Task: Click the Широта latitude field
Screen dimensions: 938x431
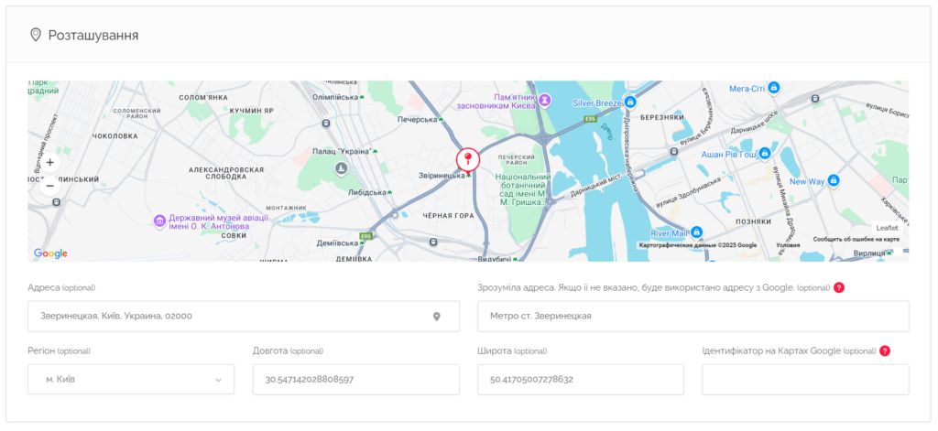Action: pos(580,380)
